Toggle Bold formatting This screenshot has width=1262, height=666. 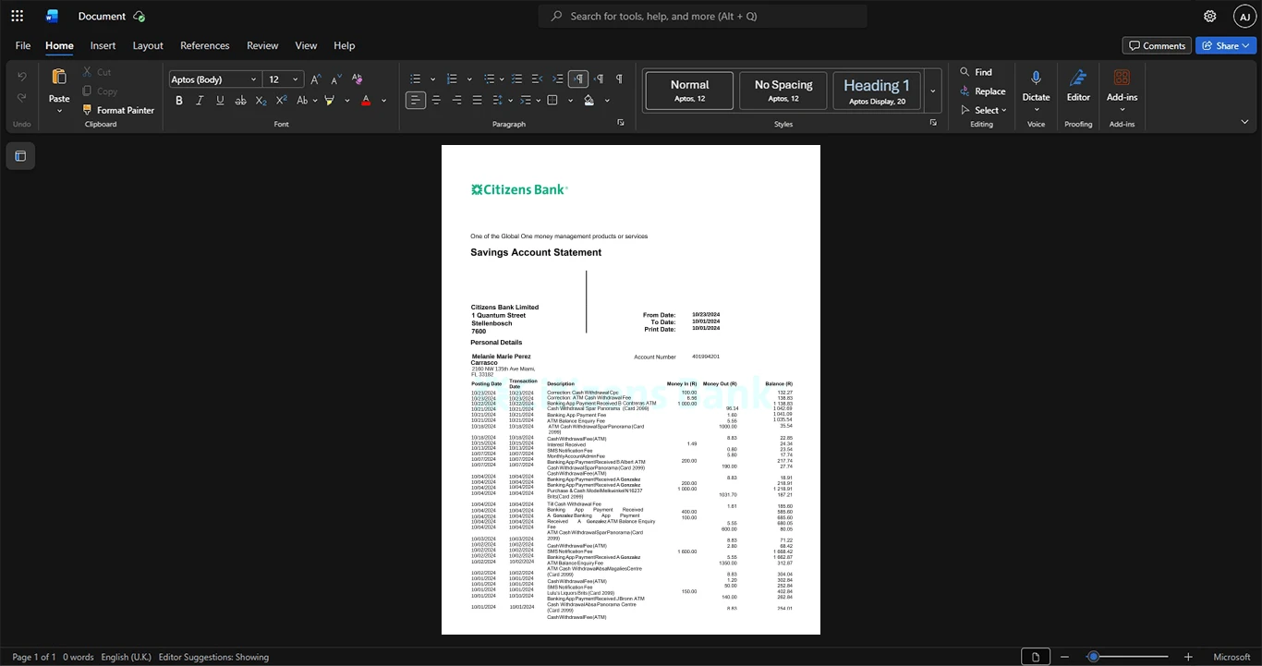pos(179,100)
